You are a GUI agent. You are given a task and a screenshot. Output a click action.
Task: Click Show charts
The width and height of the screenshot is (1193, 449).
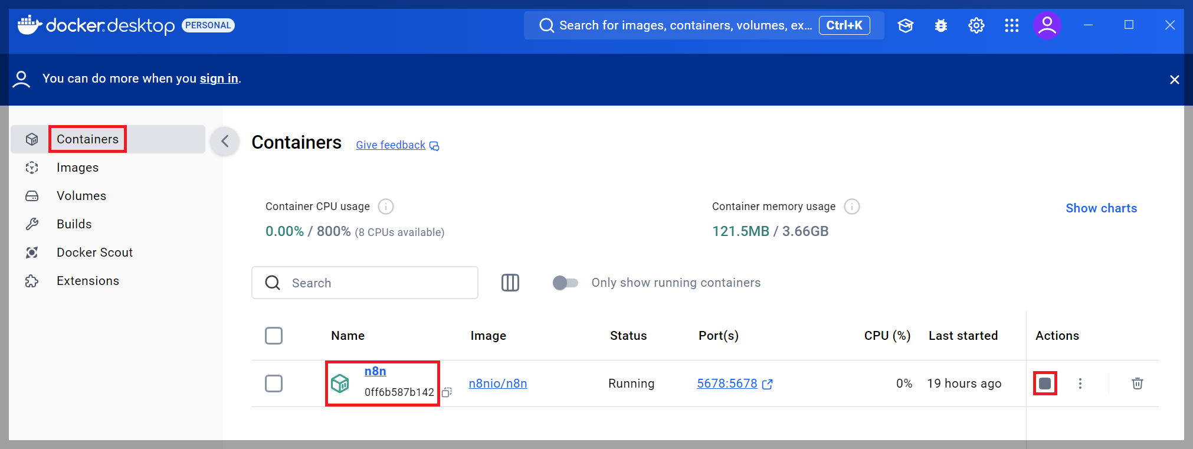click(1101, 208)
